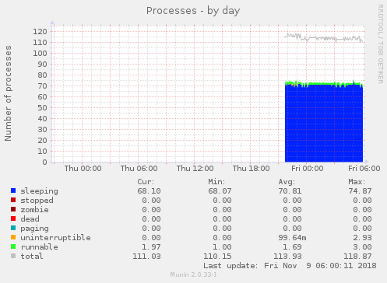Click the teal paging legend swatch

coord(13,228)
